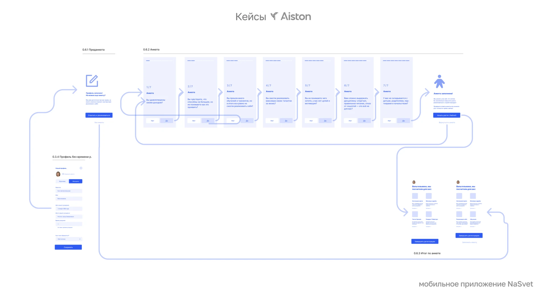Click the 0.6.3 Итог по анкете label
546x307 pixels.
(427, 253)
